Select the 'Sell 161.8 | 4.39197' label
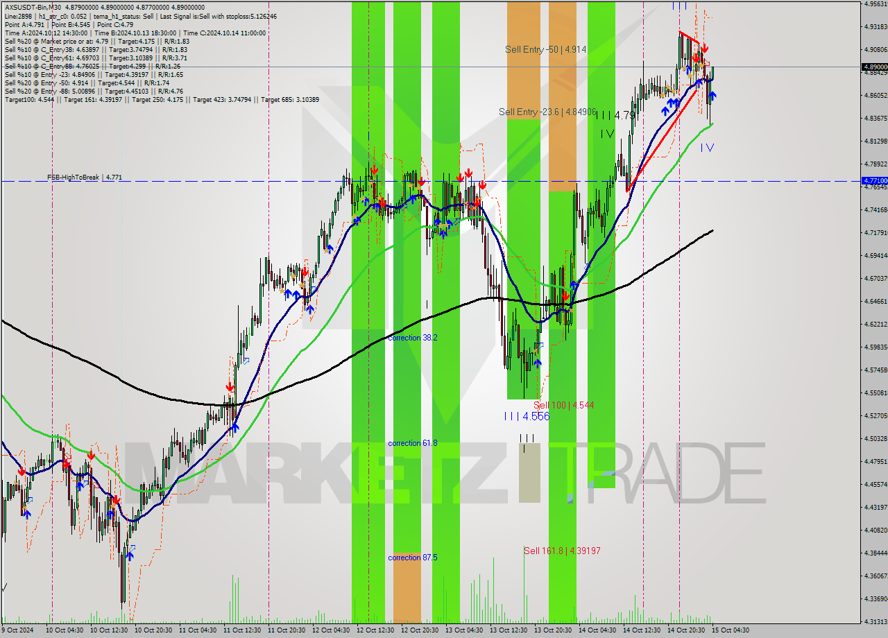 [x=562, y=551]
